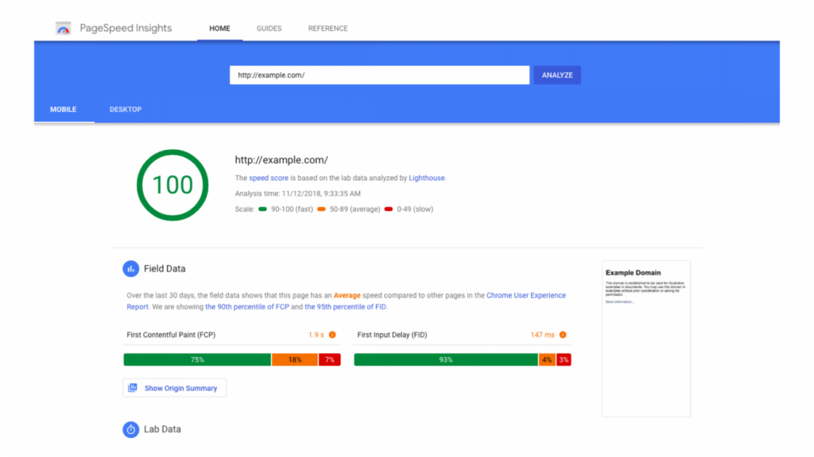The width and height of the screenshot is (814, 457).
Task: Click the 147 ms FID value
Action: 542,335
